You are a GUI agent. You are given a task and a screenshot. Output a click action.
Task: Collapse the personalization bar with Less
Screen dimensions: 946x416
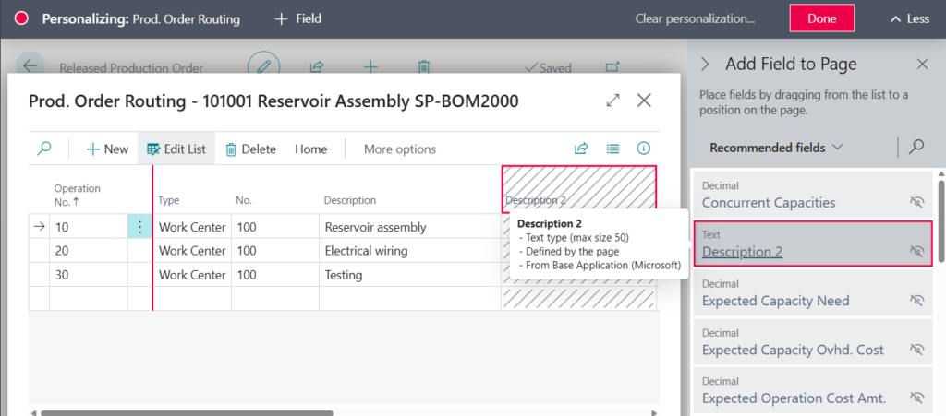909,18
